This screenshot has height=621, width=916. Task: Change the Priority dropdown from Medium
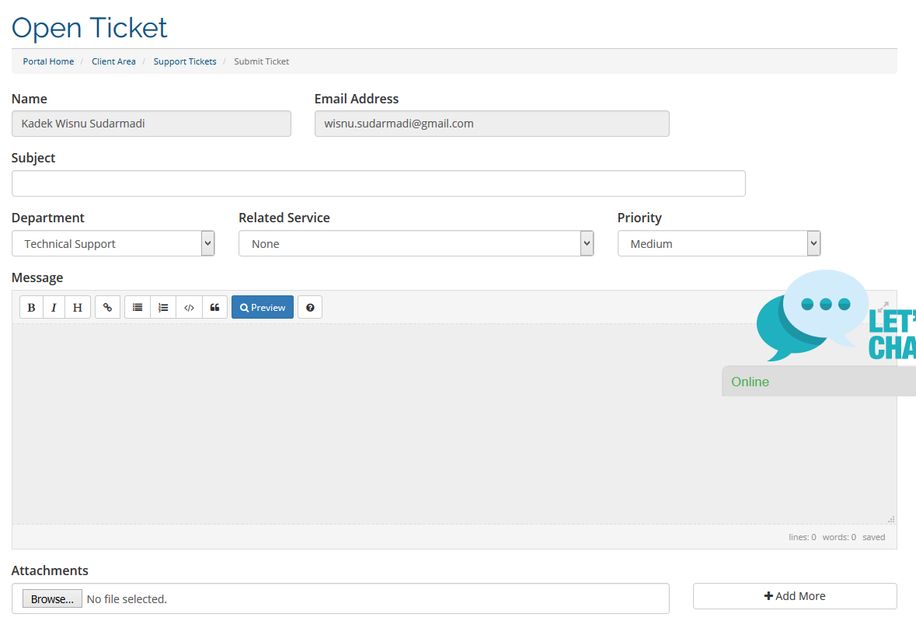(x=718, y=243)
